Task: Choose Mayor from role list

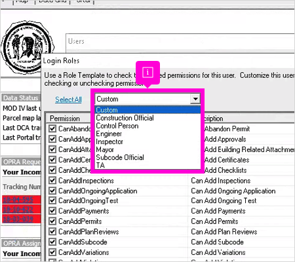Action: tap(105, 149)
